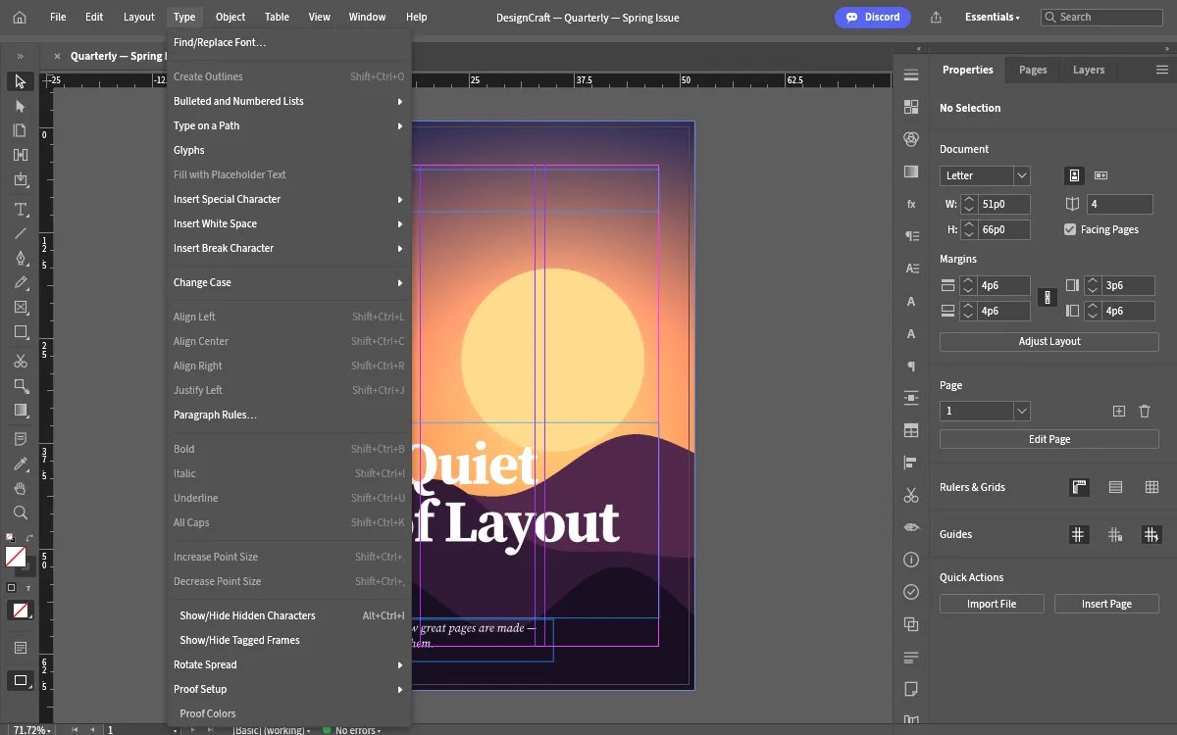
Task: Select the Rectangle shape tool
Action: pos(20,331)
